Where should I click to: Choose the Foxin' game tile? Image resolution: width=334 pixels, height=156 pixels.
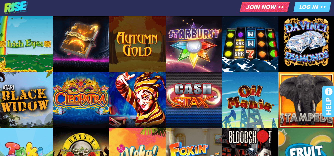(194, 142)
